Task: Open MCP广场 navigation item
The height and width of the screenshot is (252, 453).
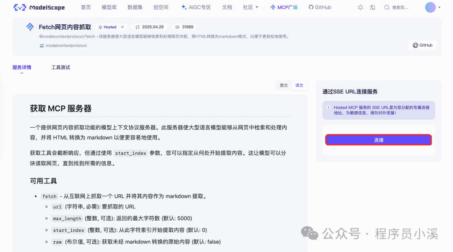Action: [284, 8]
